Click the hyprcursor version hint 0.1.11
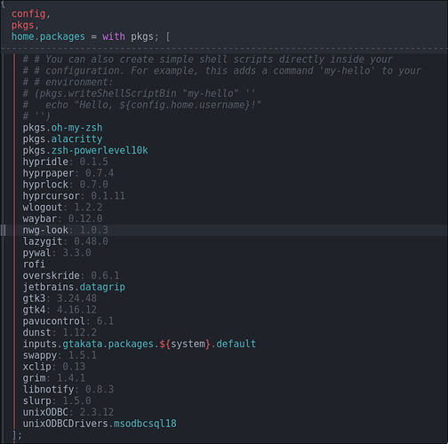The height and width of the screenshot is (444, 448). (108, 195)
